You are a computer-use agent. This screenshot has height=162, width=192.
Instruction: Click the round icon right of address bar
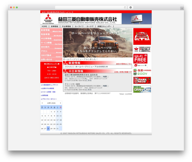(131, 7)
